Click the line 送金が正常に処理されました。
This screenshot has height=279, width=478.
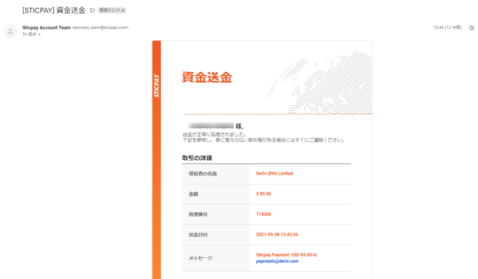coord(215,135)
